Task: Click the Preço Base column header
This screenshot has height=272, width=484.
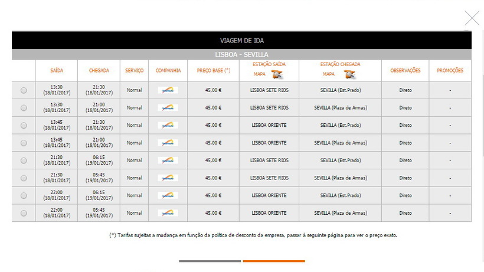Action: pos(213,71)
